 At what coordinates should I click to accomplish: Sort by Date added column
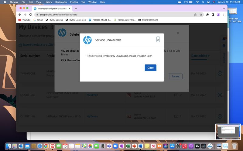200,56
